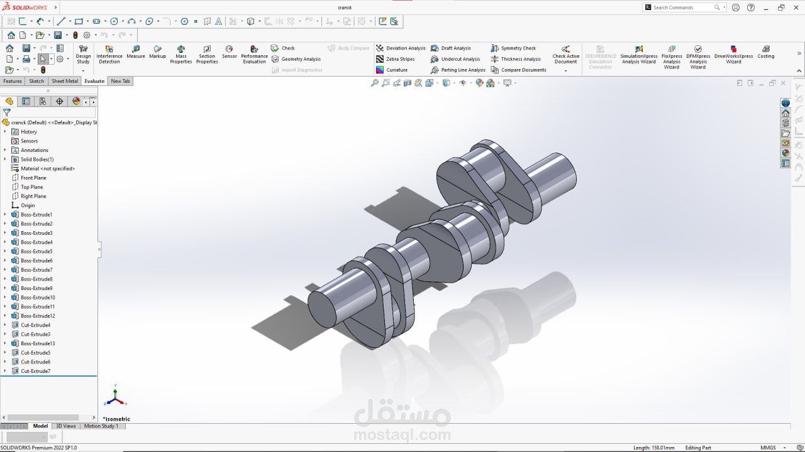
Task: Open Section Properties
Action: [207, 54]
